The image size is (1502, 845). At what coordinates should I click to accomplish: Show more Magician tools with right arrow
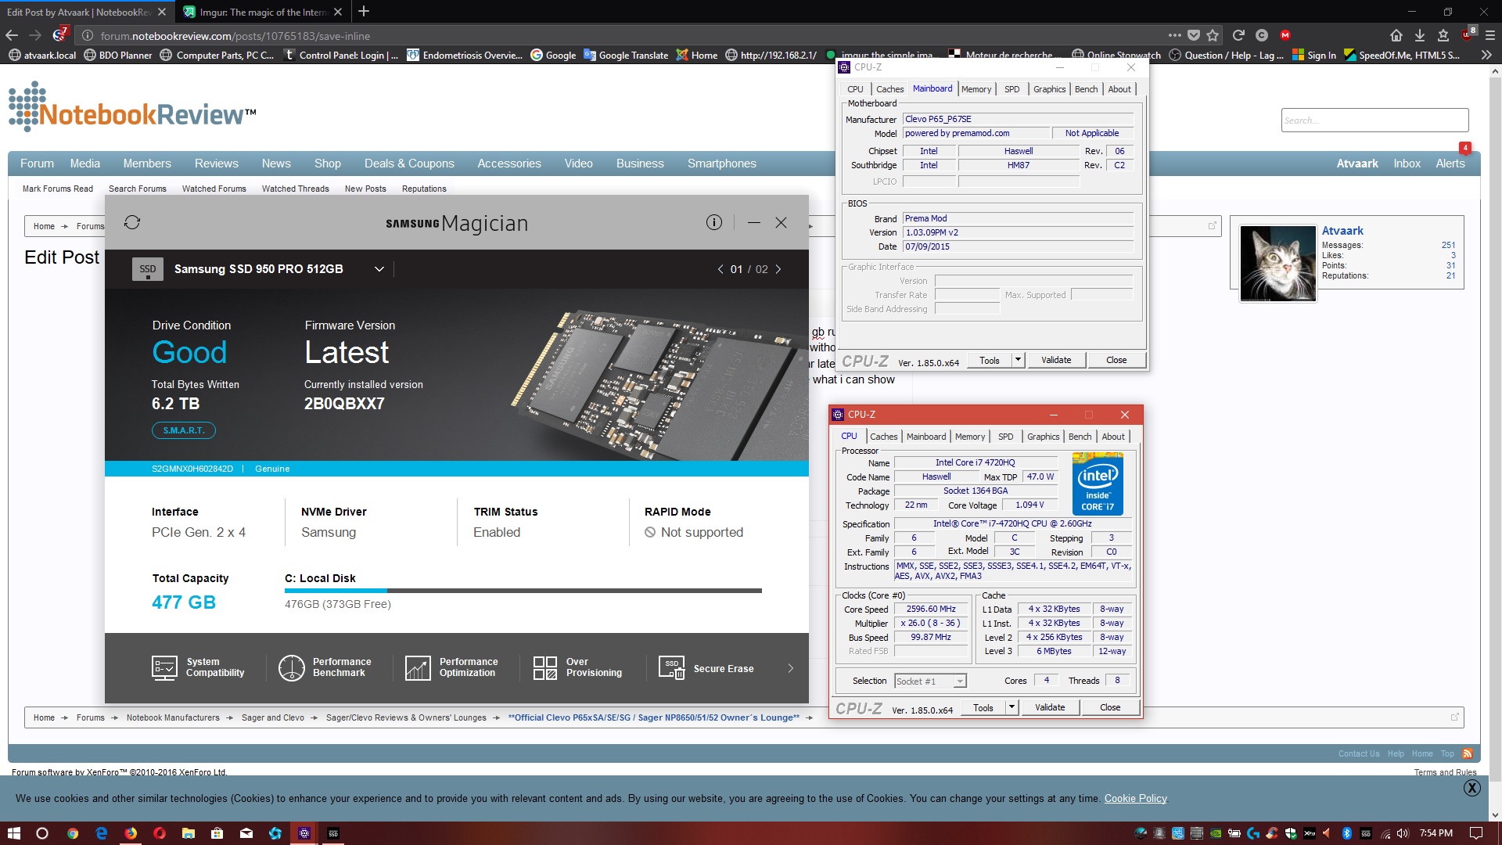(790, 668)
